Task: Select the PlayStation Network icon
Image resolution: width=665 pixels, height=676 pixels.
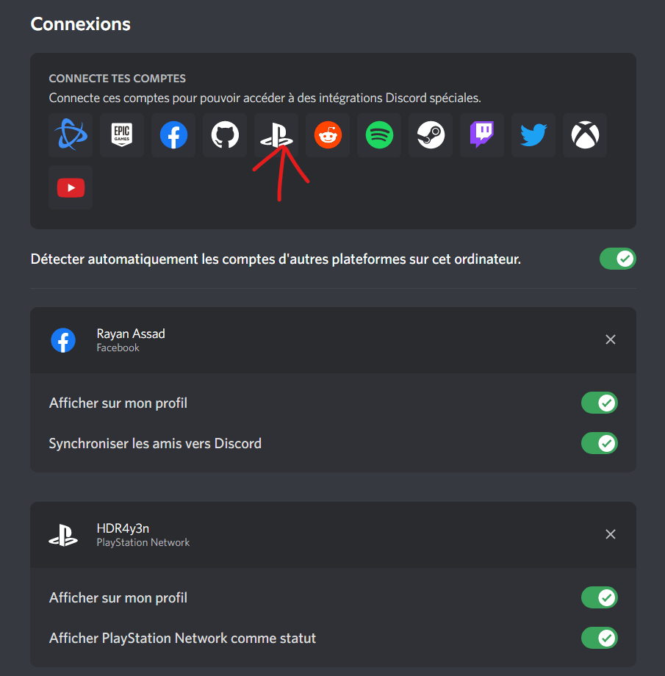Action: [x=276, y=135]
